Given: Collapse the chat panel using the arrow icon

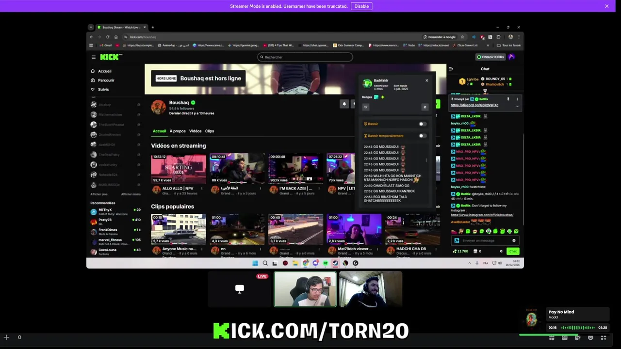Looking at the screenshot, I should (451, 69).
